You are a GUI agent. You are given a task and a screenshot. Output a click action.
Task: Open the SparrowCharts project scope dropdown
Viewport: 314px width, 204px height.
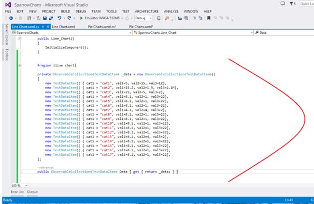pyautogui.click(x=71, y=32)
